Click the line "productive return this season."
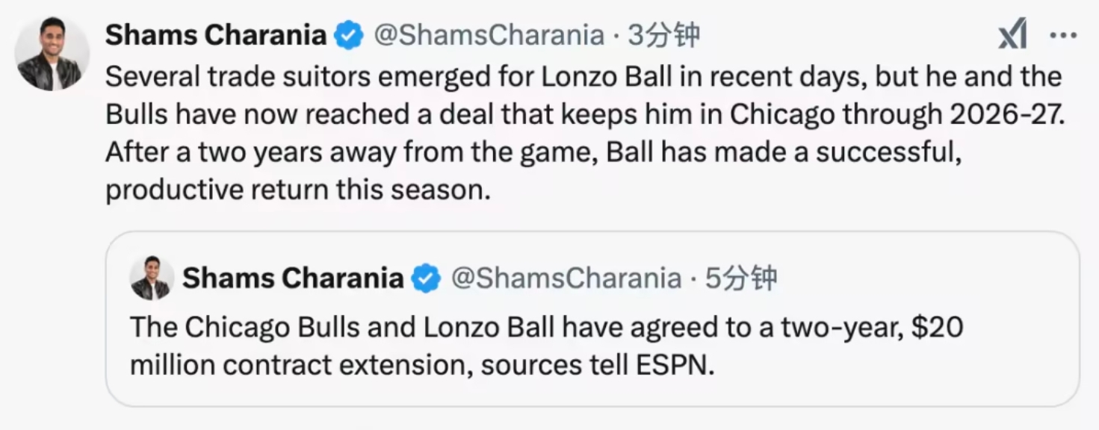 (298, 190)
